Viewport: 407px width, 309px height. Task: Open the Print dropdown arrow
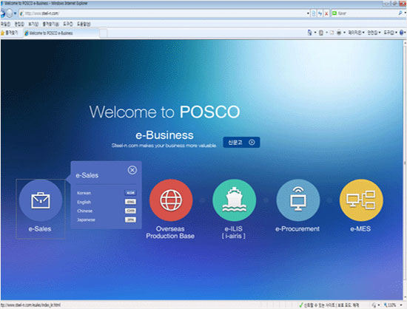coord(344,33)
